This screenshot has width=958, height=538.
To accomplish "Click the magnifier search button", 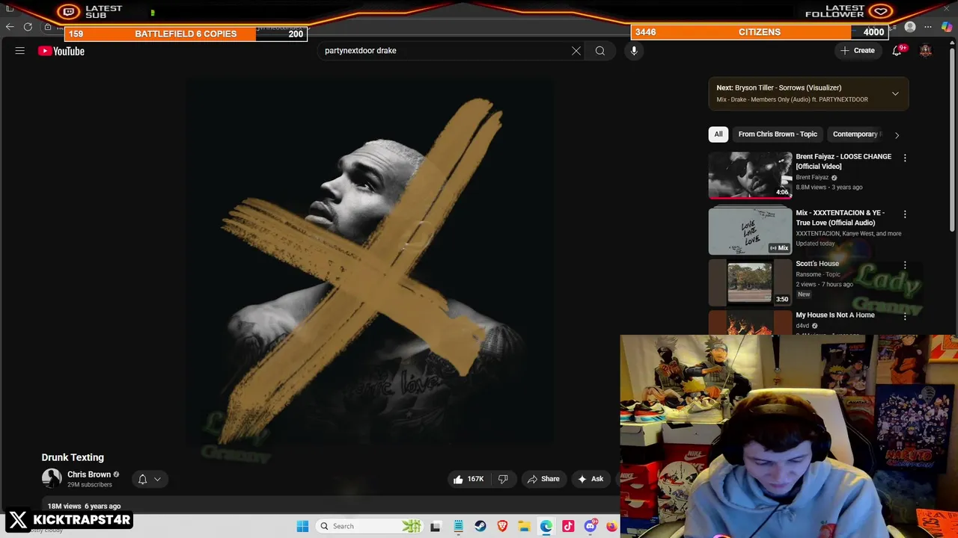I will pyautogui.click(x=600, y=51).
